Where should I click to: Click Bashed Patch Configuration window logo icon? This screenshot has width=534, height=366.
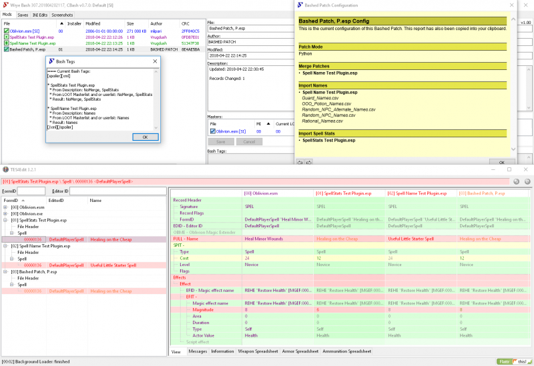[300, 5]
